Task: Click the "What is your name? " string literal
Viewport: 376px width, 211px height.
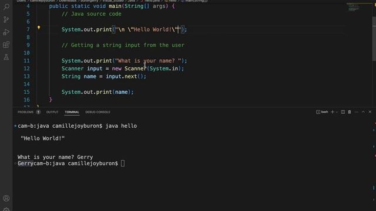Action: click(148, 61)
